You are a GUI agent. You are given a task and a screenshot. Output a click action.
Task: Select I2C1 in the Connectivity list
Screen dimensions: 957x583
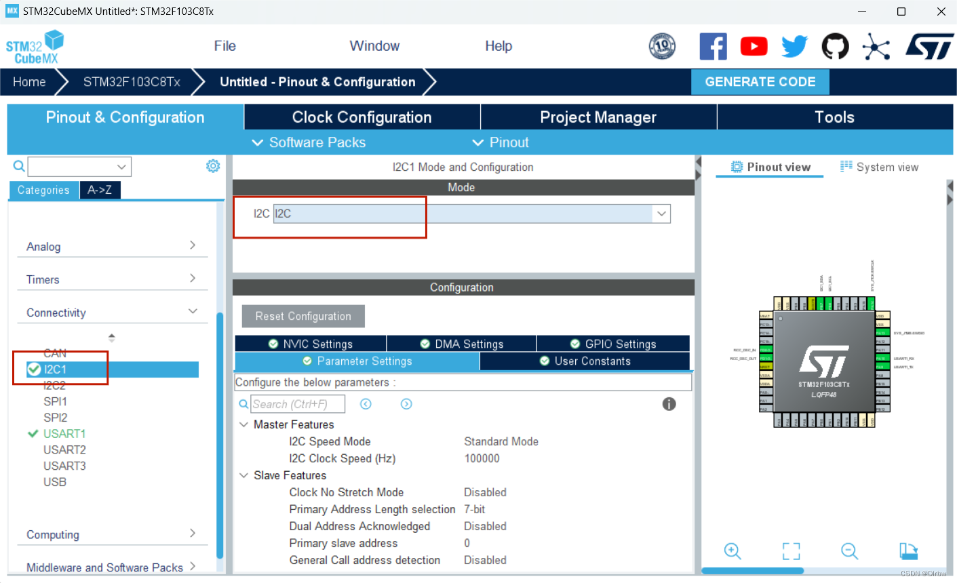[x=113, y=369]
